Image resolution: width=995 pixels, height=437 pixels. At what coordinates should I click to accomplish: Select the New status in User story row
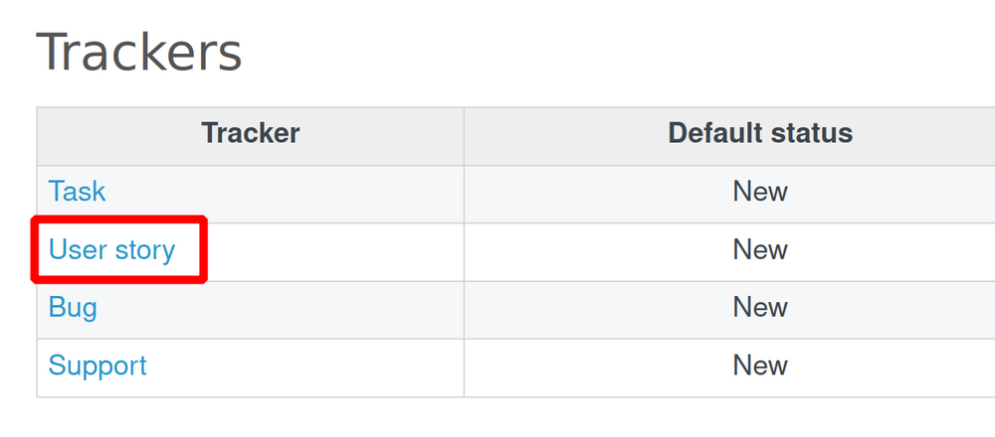[760, 250]
